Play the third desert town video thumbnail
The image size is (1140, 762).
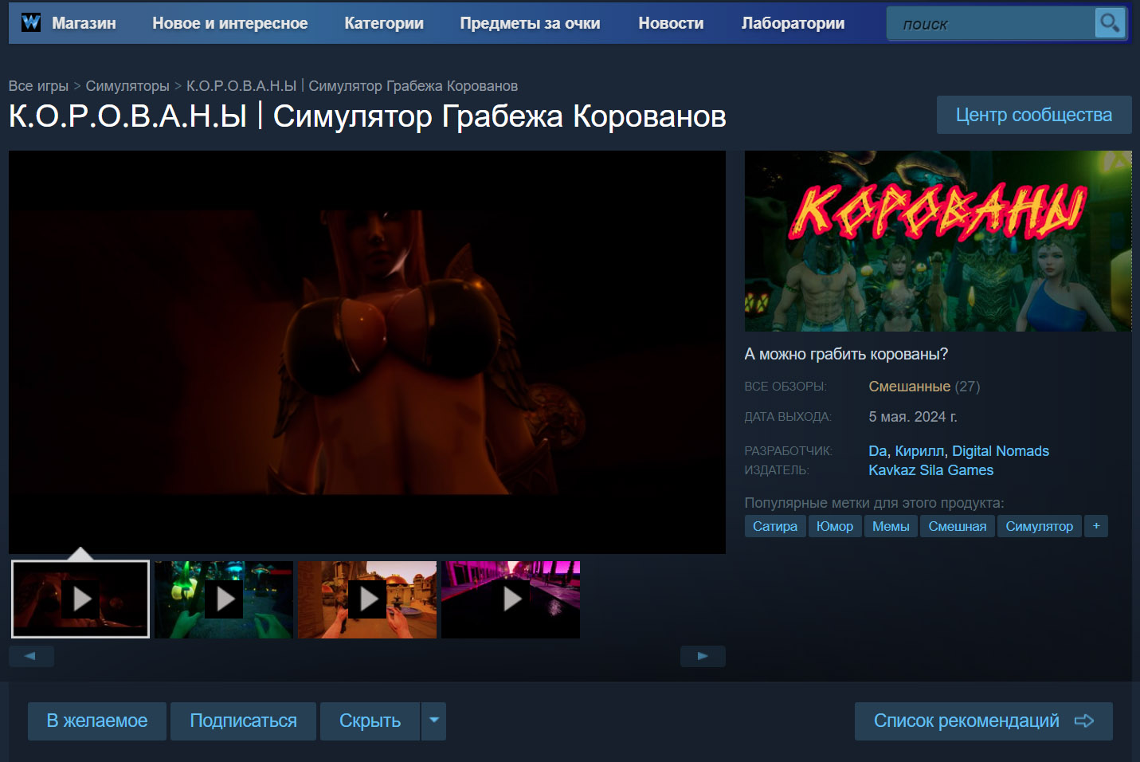click(x=367, y=599)
